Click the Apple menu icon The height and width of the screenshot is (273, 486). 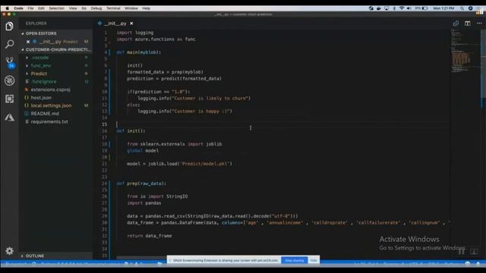click(7, 8)
